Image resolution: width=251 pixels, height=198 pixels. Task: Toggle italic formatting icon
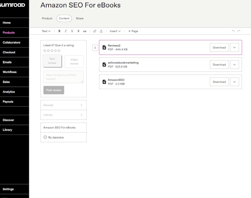(x=66, y=31)
